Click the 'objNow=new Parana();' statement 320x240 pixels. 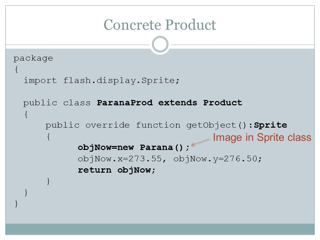134,148
